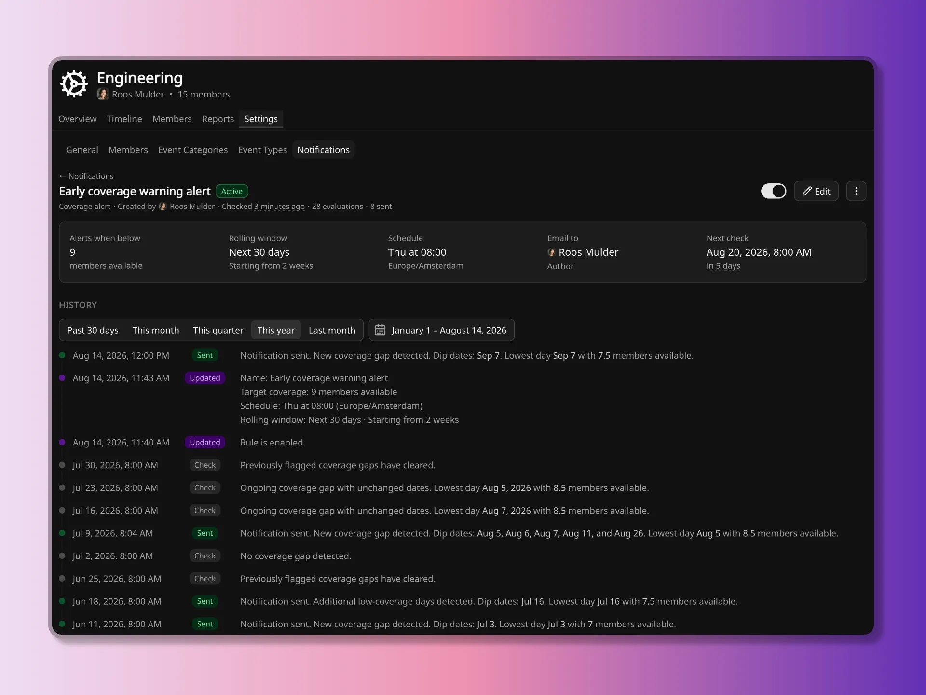Select the This year filter
The image size is (926, 695).
pos(276,330)
